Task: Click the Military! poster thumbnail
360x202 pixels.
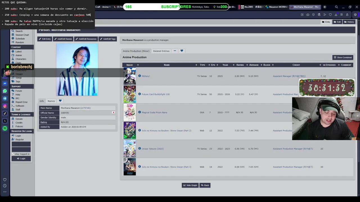Action: (x=130, y=76)
